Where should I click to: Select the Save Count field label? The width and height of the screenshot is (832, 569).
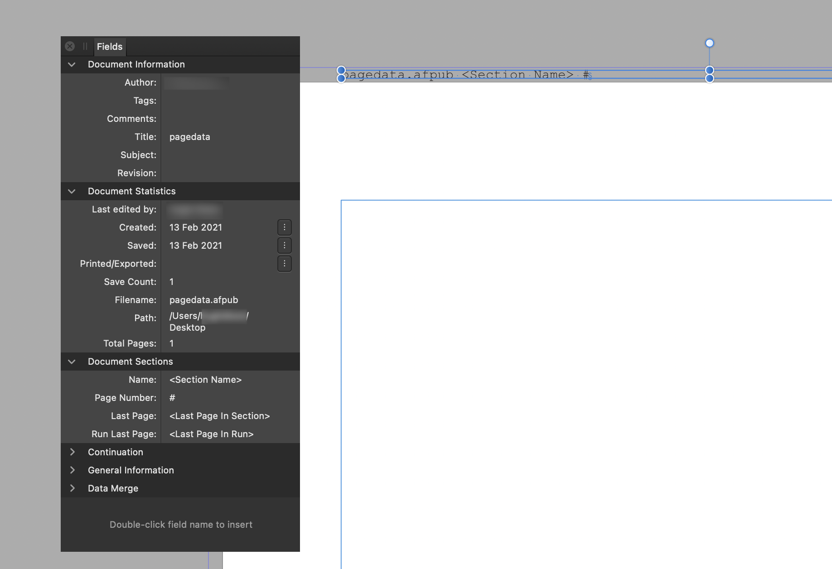[130, 282]
